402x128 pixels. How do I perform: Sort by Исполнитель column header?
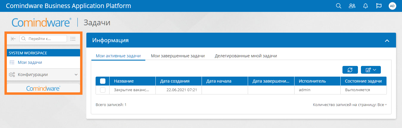[x=317, y=81]
